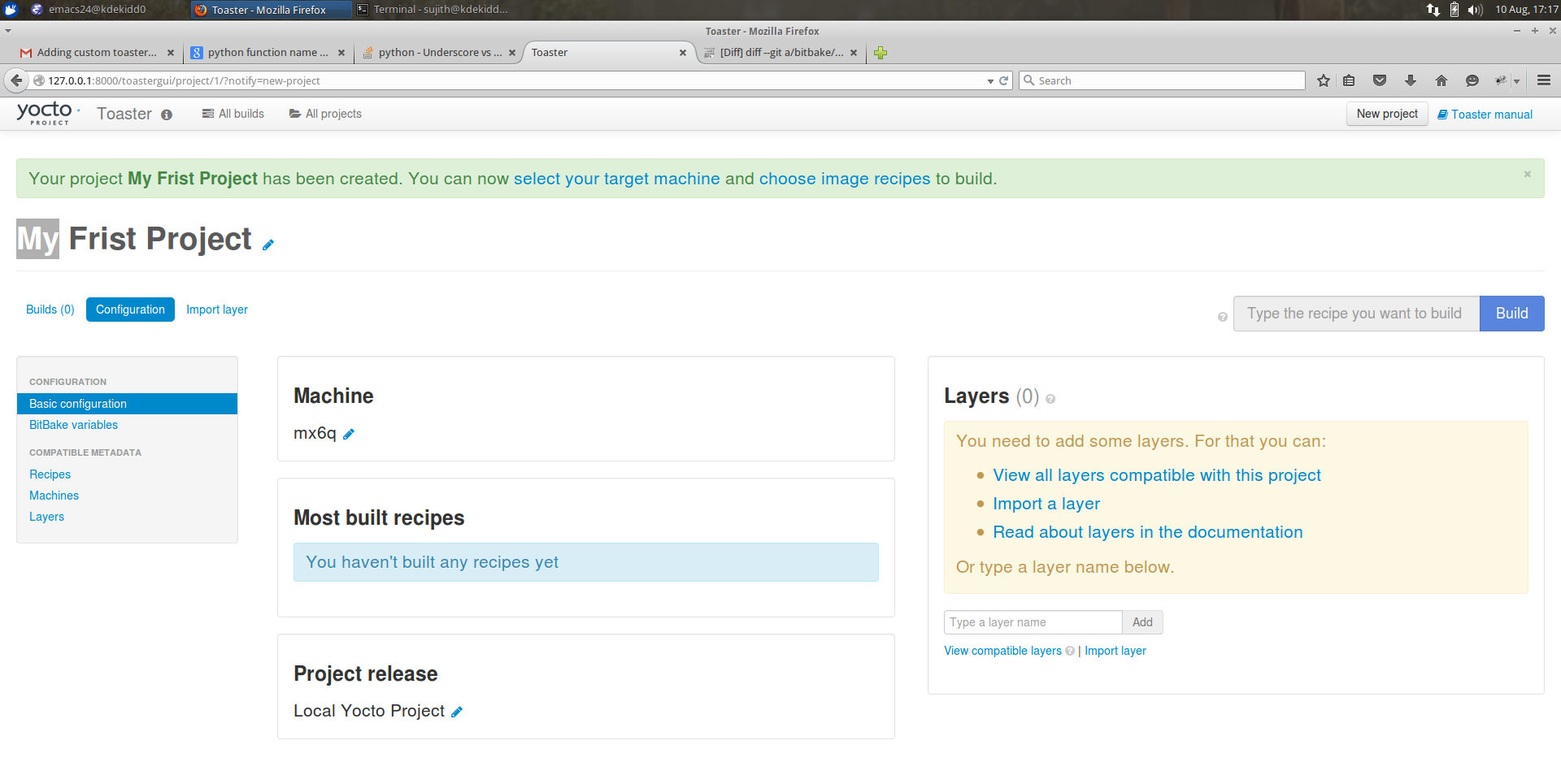The image size is (1561, 775).
Task: Open Recipes under compatible metadata
Action: pyautogui.click(x=50, y=474)
